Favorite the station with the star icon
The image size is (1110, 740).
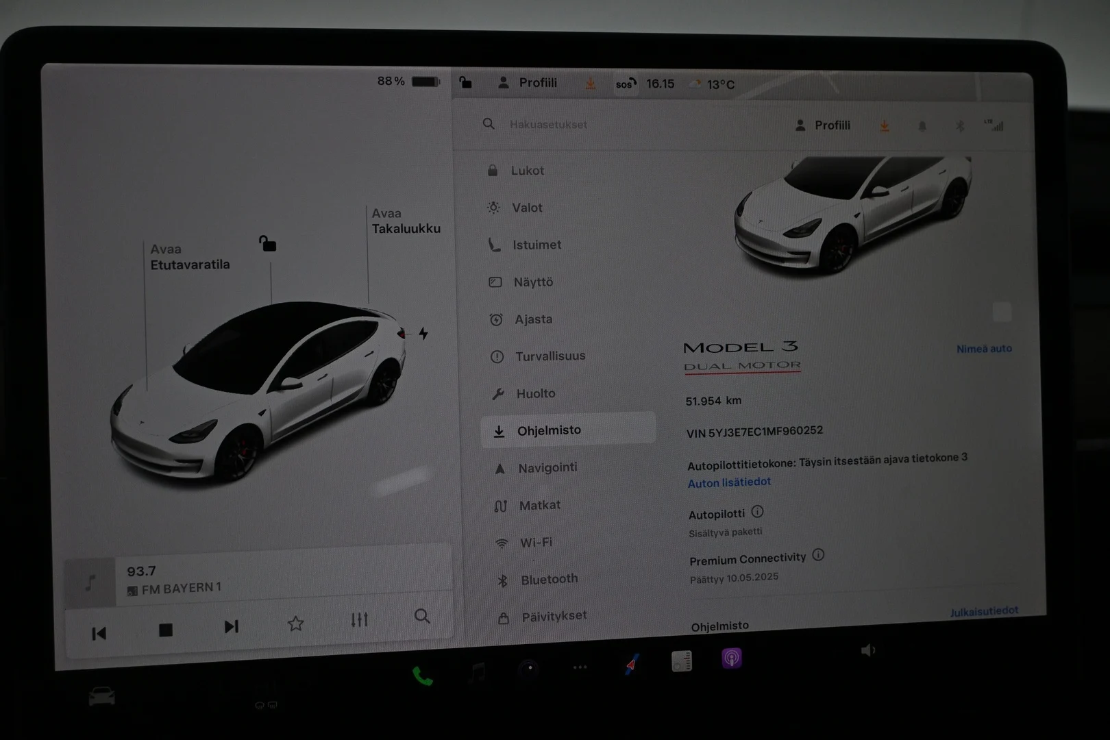tap(295, 623)
